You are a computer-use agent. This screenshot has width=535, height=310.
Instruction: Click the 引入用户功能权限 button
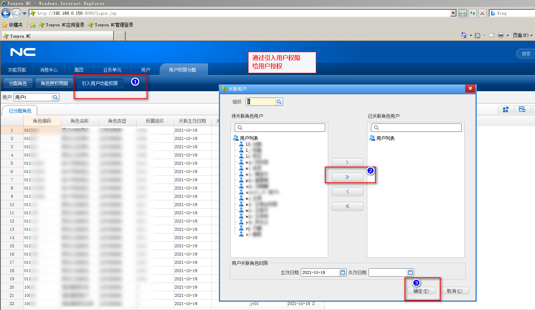click(100, 83)
